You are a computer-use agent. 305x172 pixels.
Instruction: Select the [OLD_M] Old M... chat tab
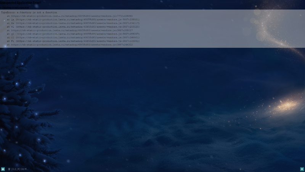pyautogui.click(x=19, y=169)
